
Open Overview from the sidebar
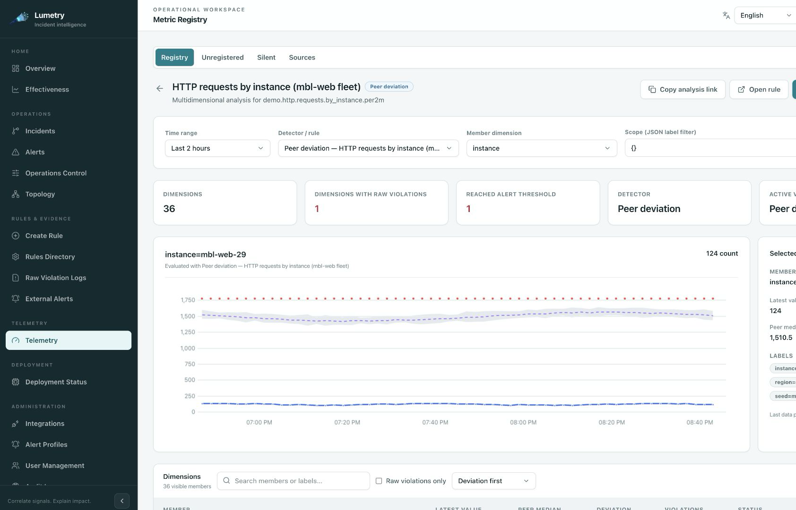pos(69,68)
